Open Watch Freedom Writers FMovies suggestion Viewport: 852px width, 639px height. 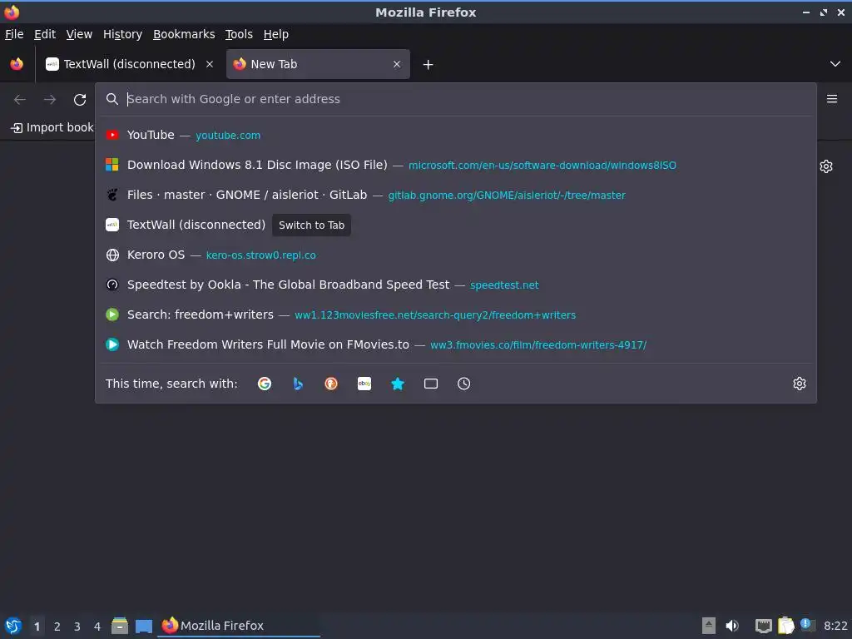tap(456, 344)
